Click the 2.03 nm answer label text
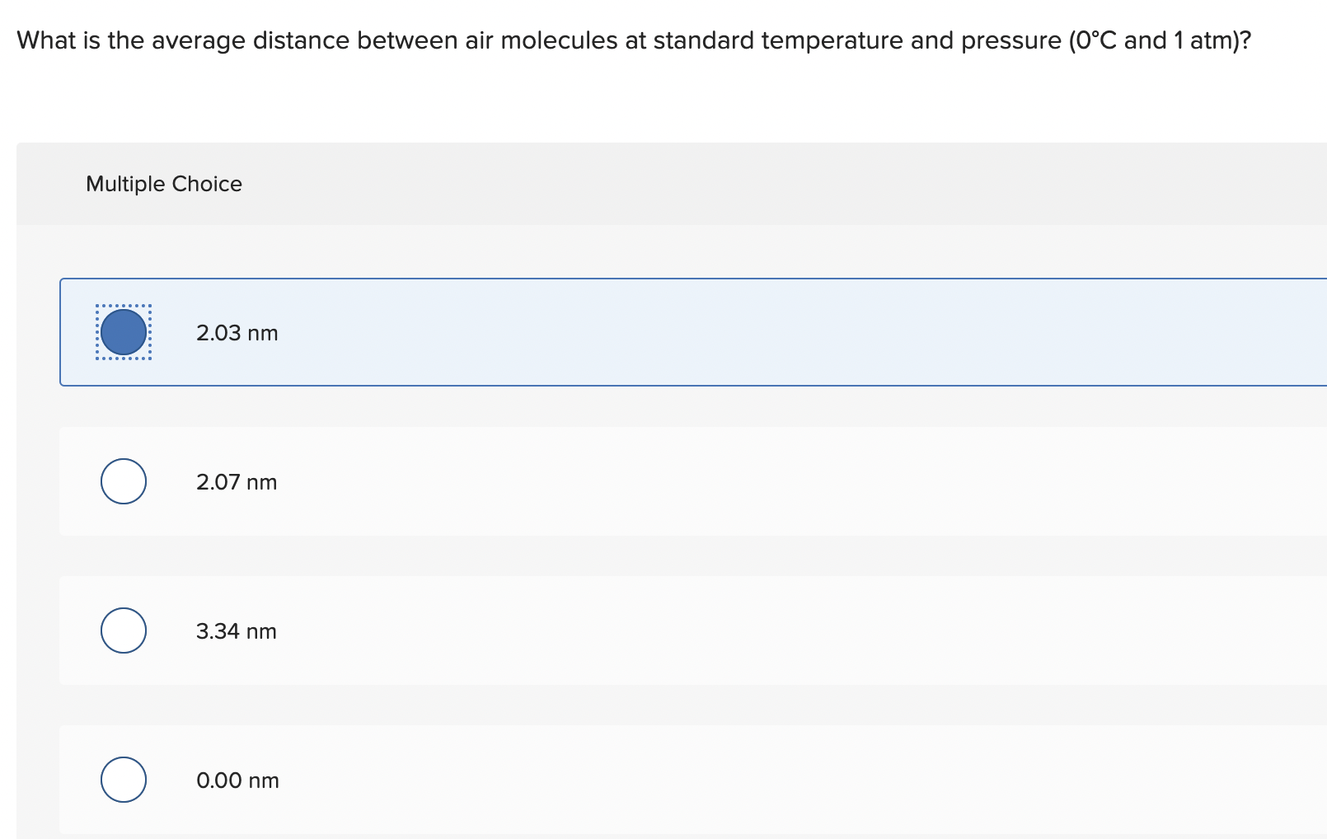Image resolution: width=1327 pixels, height=839 pixels. coord(237,333)
